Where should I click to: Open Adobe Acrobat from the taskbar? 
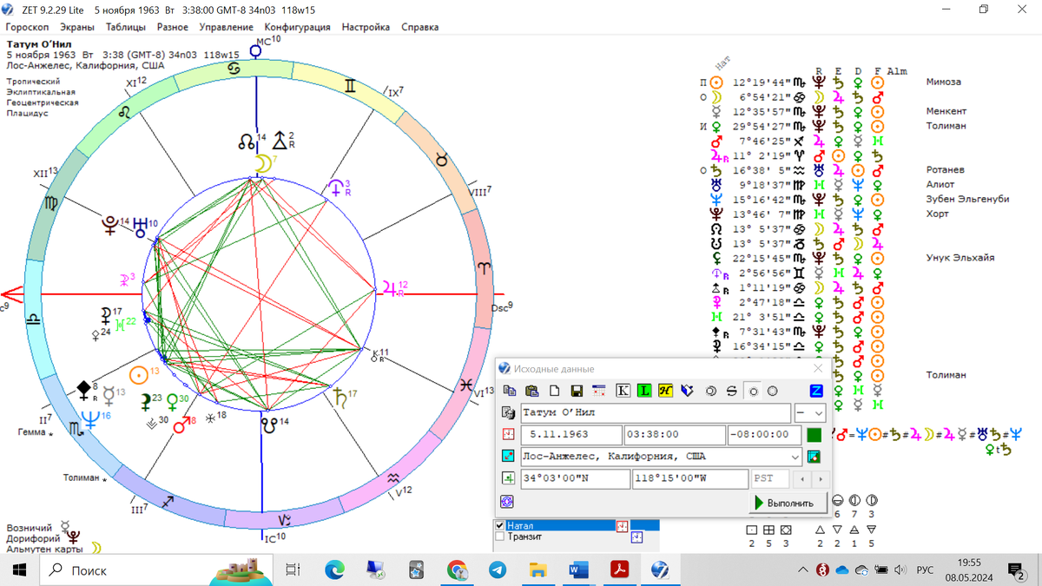pos(619,570)
